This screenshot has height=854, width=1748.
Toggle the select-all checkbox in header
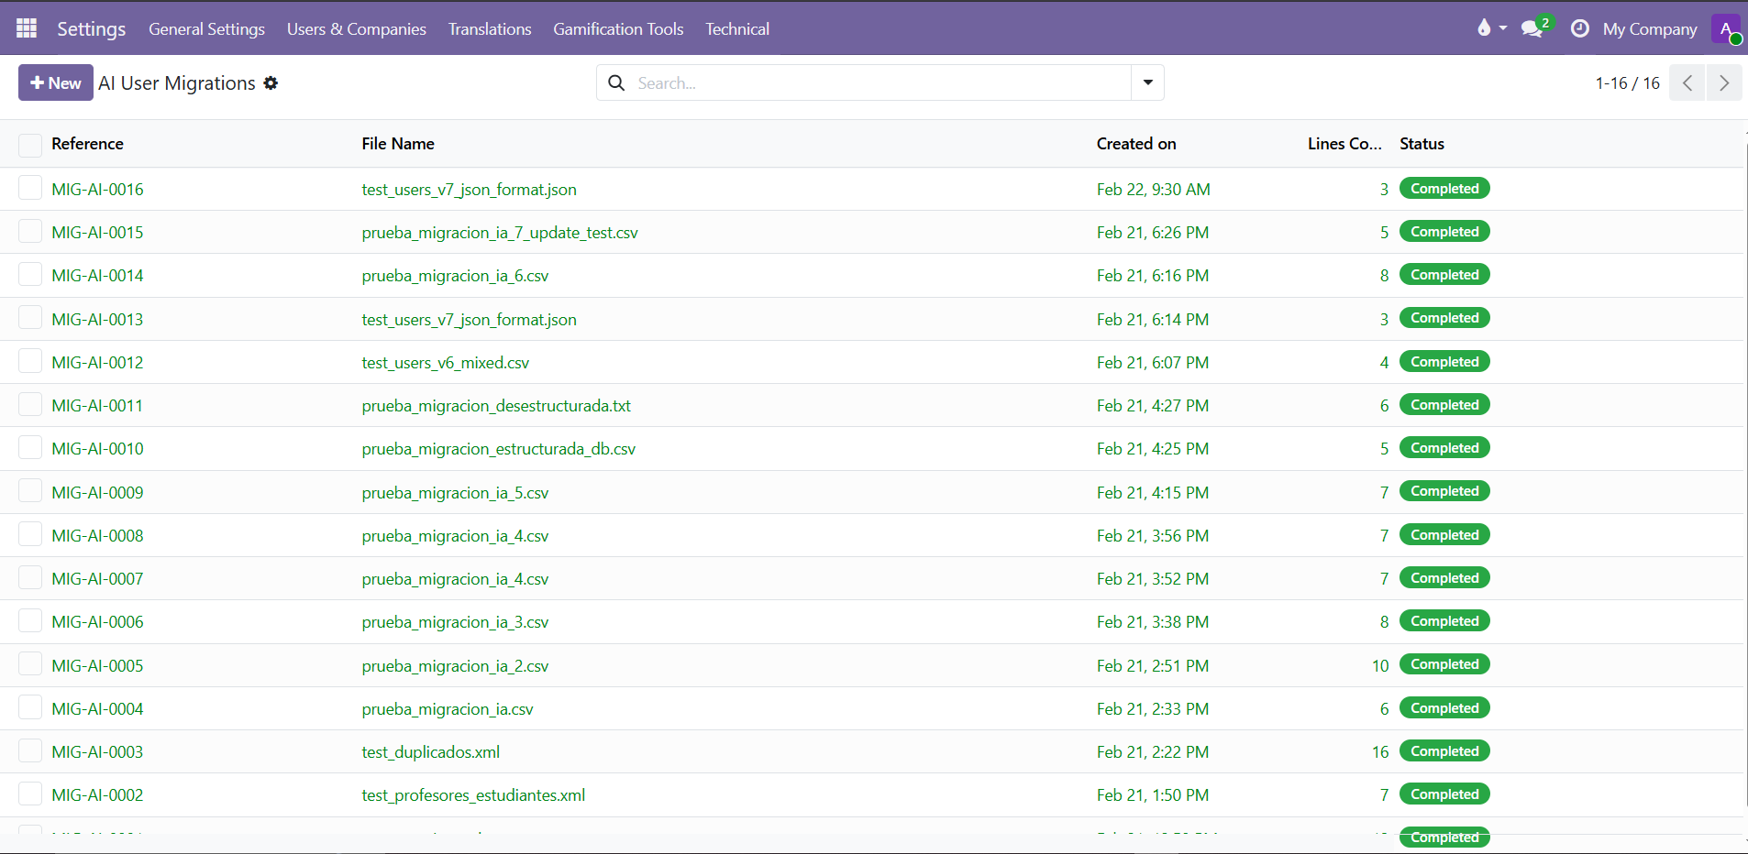[30, 145]
